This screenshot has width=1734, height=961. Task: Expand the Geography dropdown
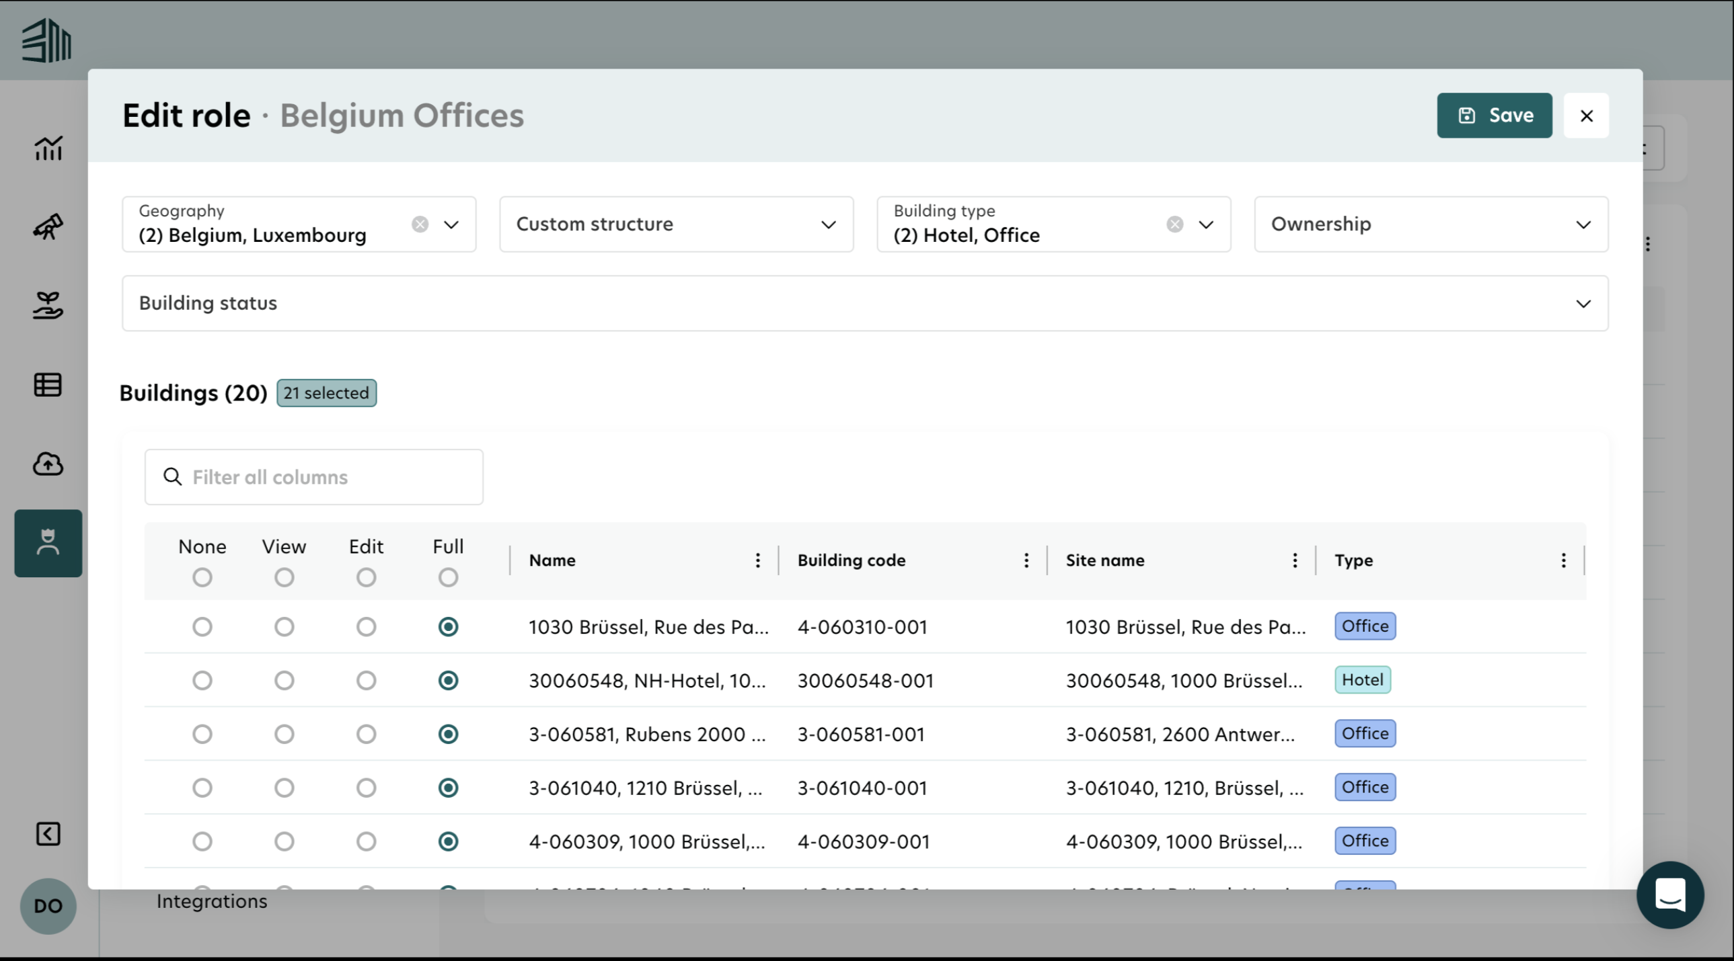pos(451,224)
